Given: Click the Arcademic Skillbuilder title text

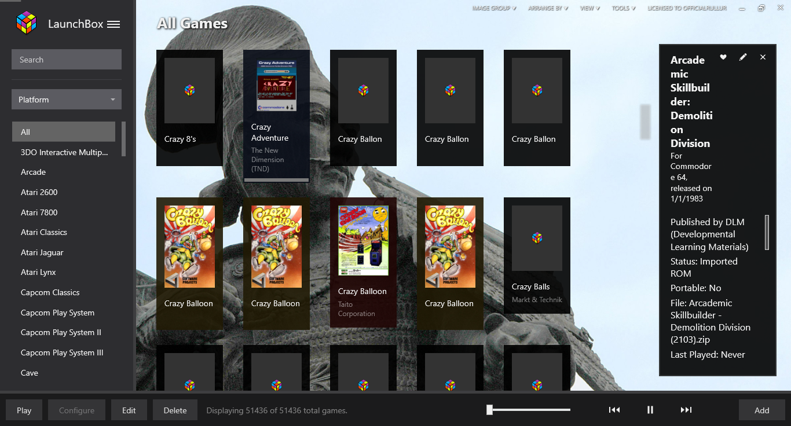Looking at the screenshot, I should pos(691,101).
